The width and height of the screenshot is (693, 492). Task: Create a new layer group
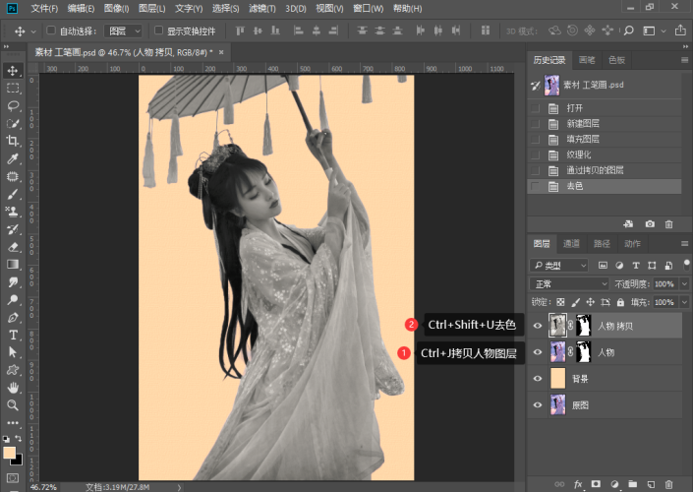(632, 484)
